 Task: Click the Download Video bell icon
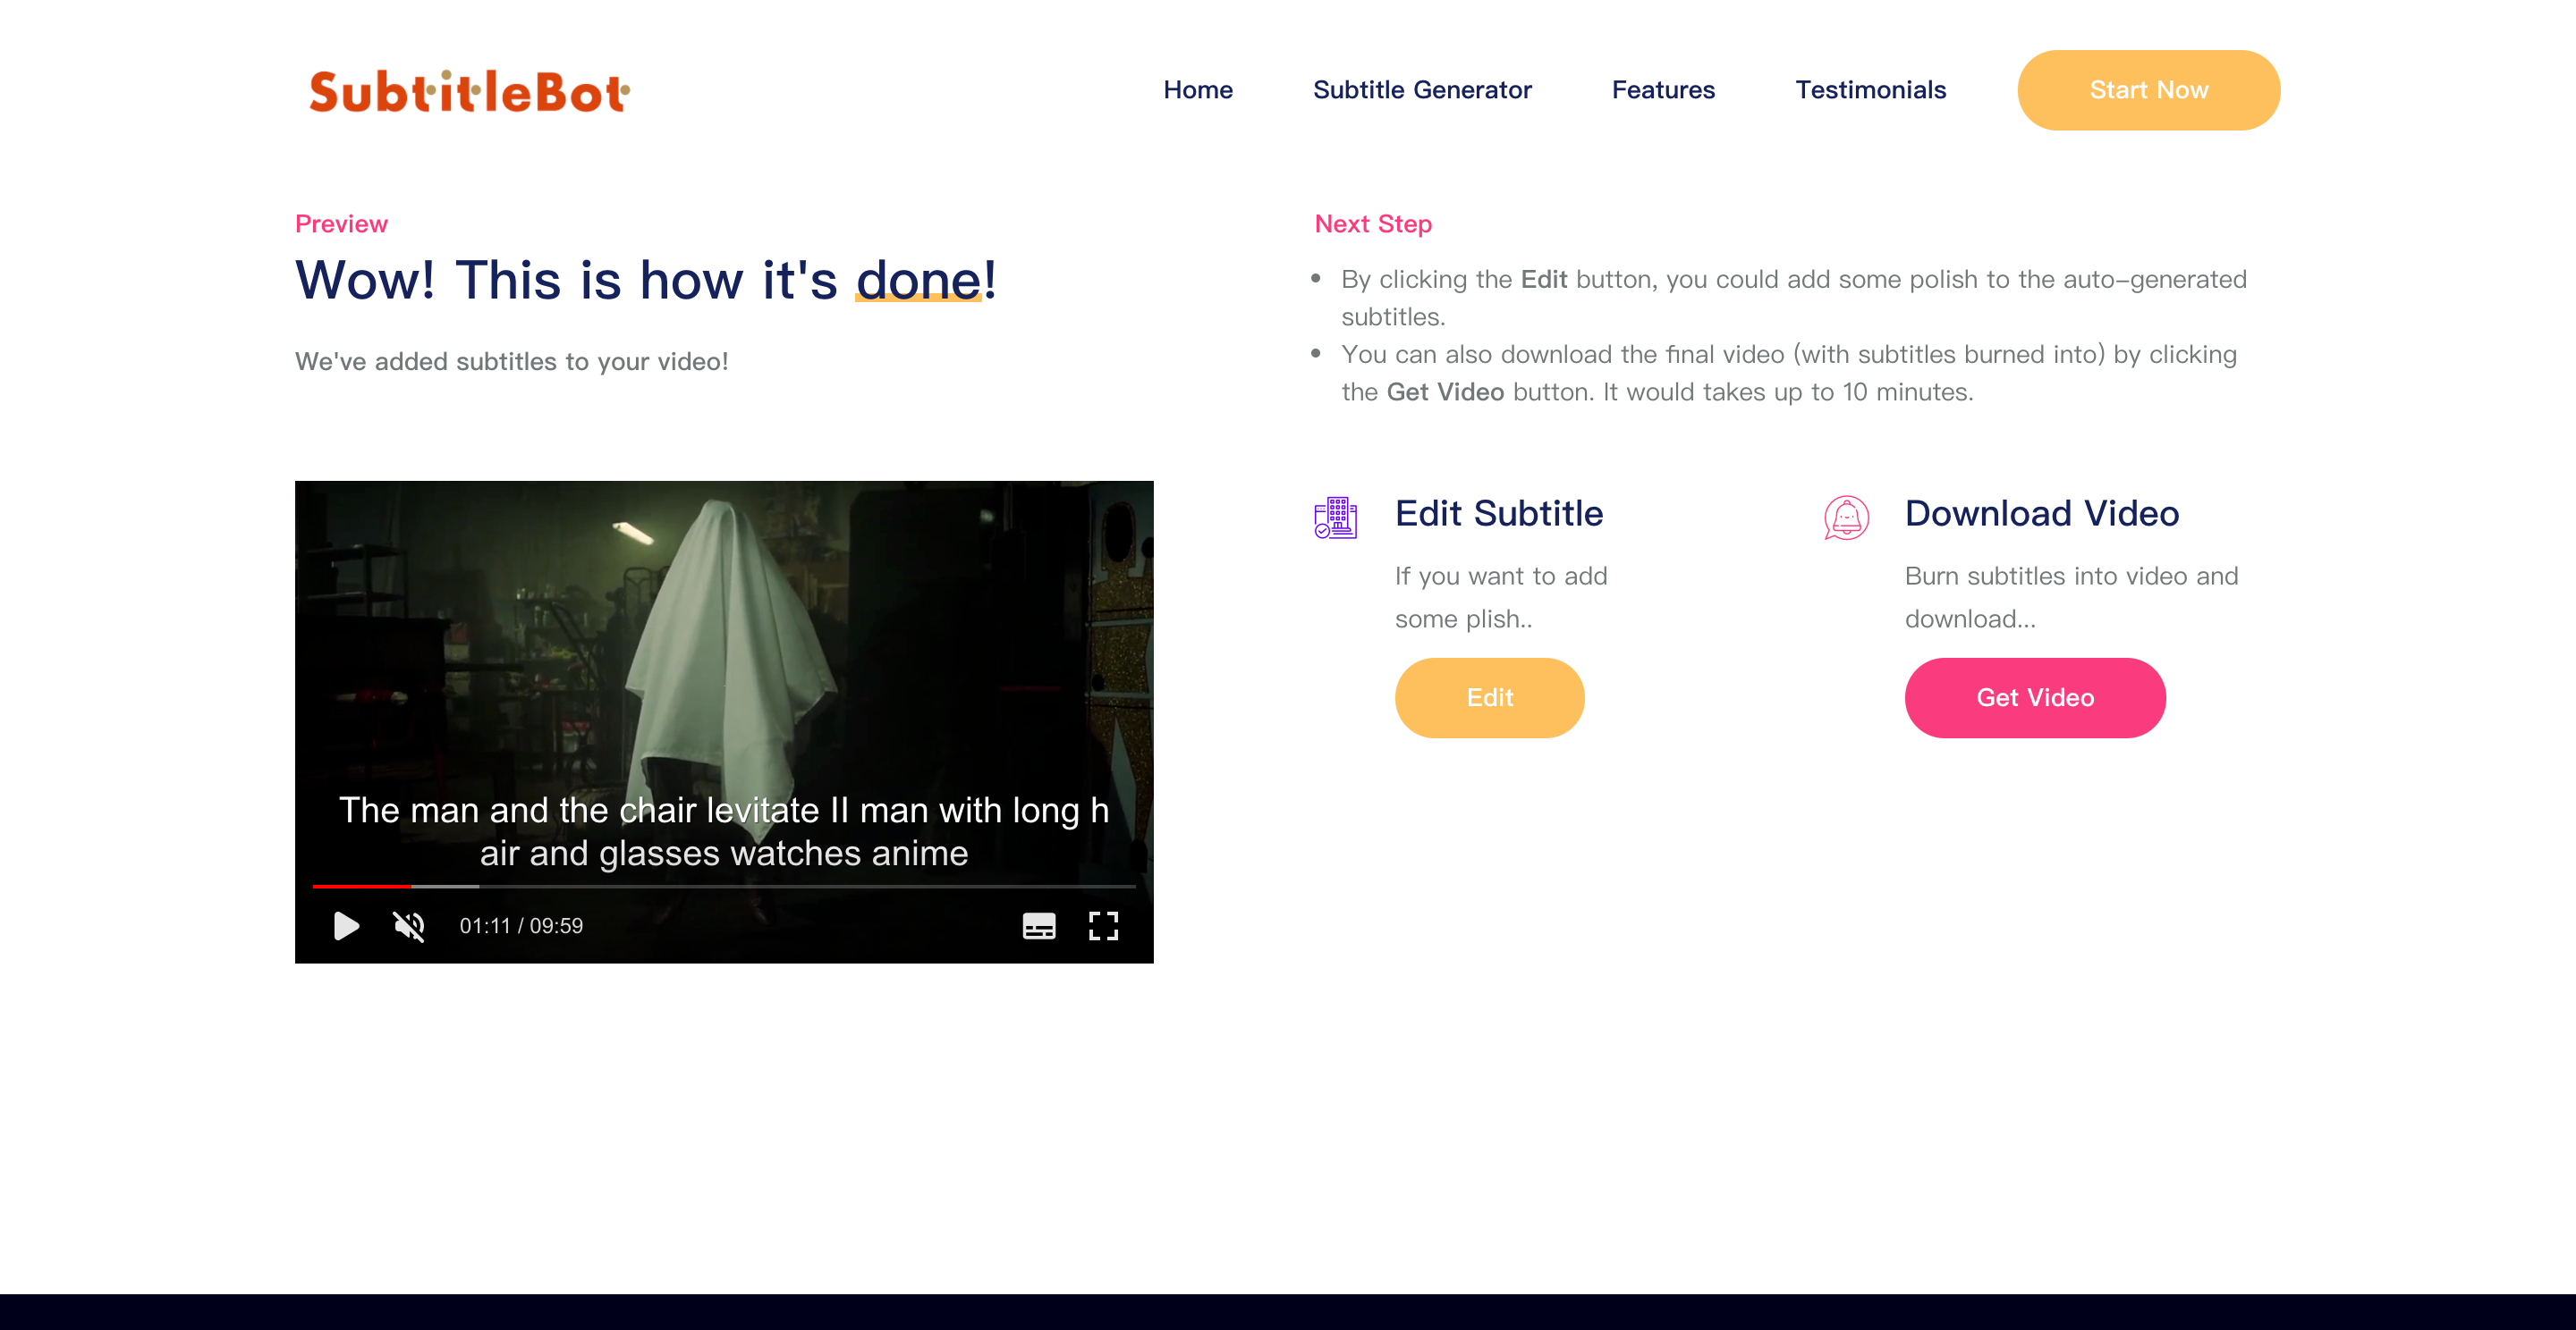click(x=1845, y=518)
